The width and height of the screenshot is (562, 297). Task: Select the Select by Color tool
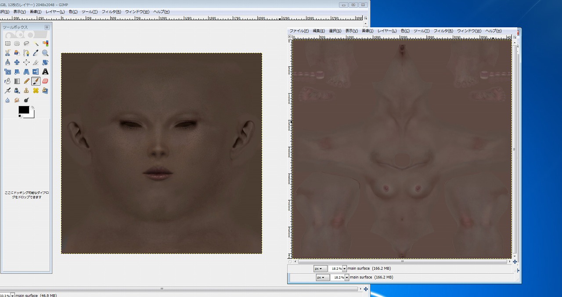(x=45, y=43)
